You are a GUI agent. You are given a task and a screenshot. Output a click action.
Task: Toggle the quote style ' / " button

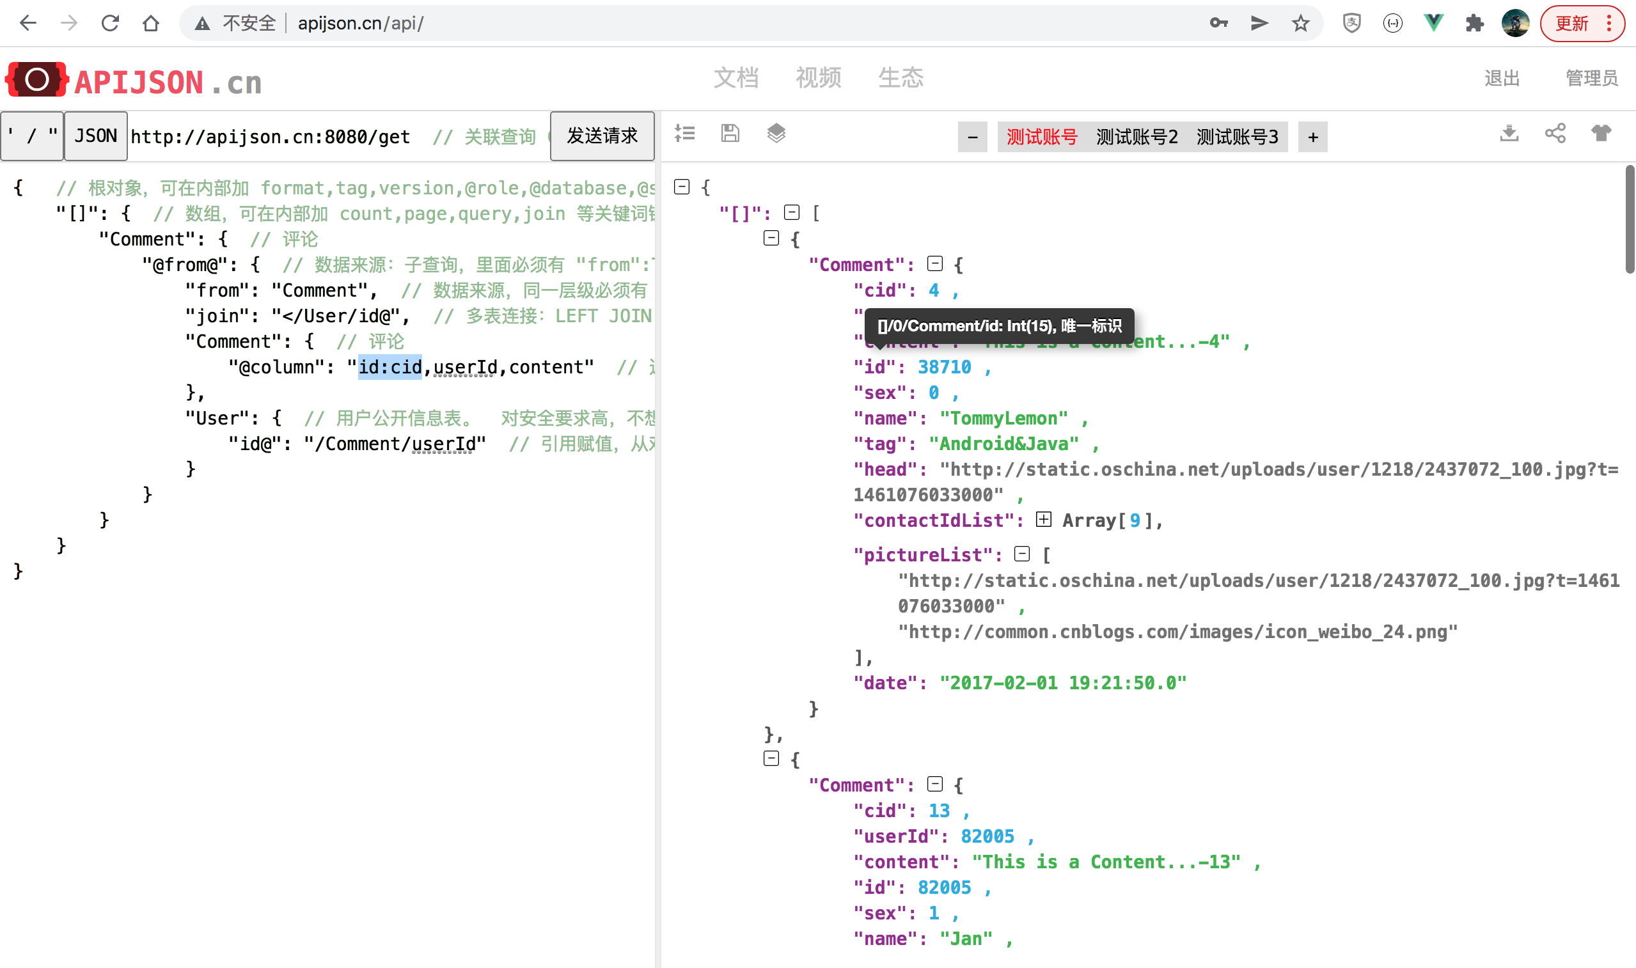click(32, 136)
